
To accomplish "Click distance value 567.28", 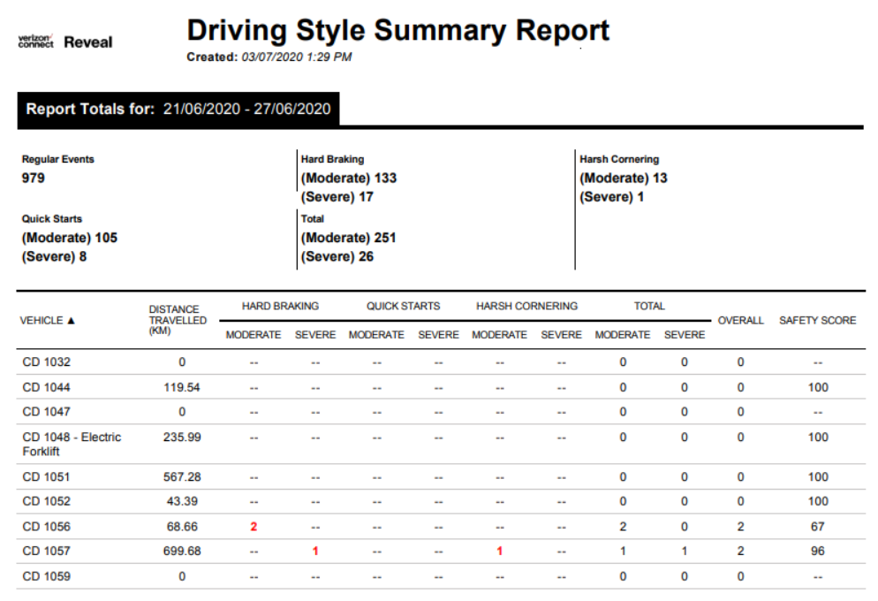I will [x=182, y=477].
